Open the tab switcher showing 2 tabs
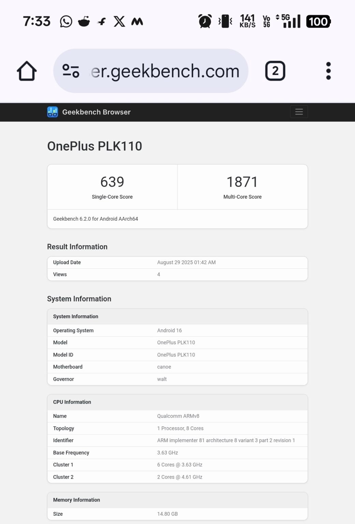 coord(275,71)
